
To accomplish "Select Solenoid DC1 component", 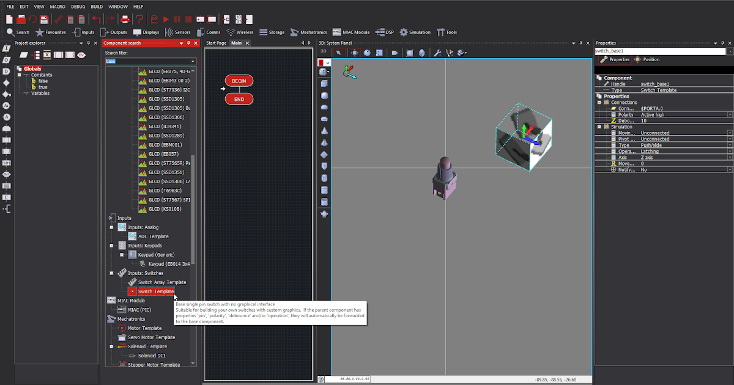I will coord(152,356).
